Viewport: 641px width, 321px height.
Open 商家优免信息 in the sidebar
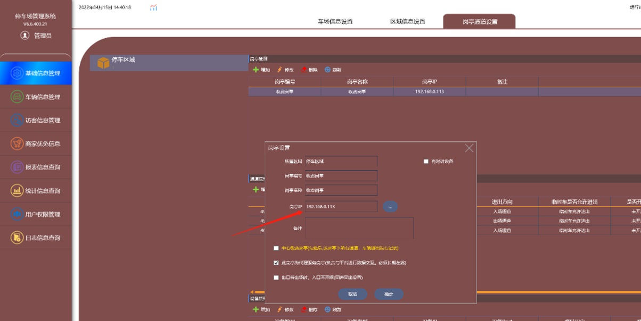pos(36,143)
